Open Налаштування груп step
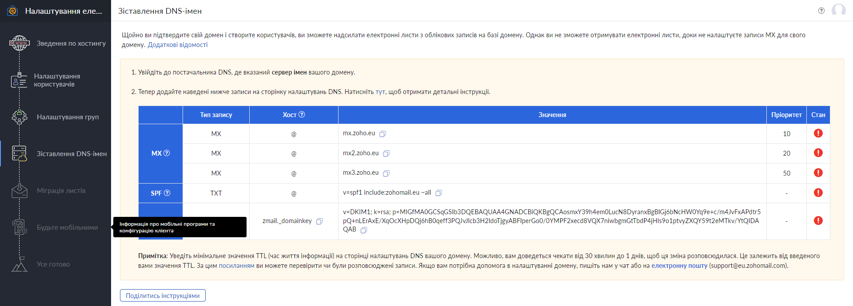The image size is (853, 306). tap(68, 117)
